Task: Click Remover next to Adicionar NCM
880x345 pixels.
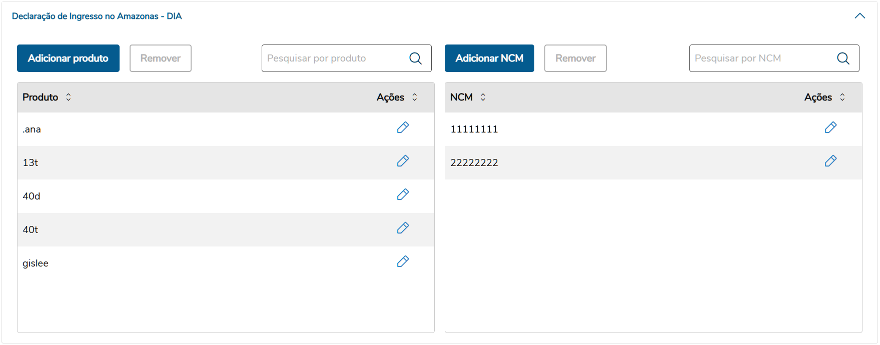Action: (575, 58)
